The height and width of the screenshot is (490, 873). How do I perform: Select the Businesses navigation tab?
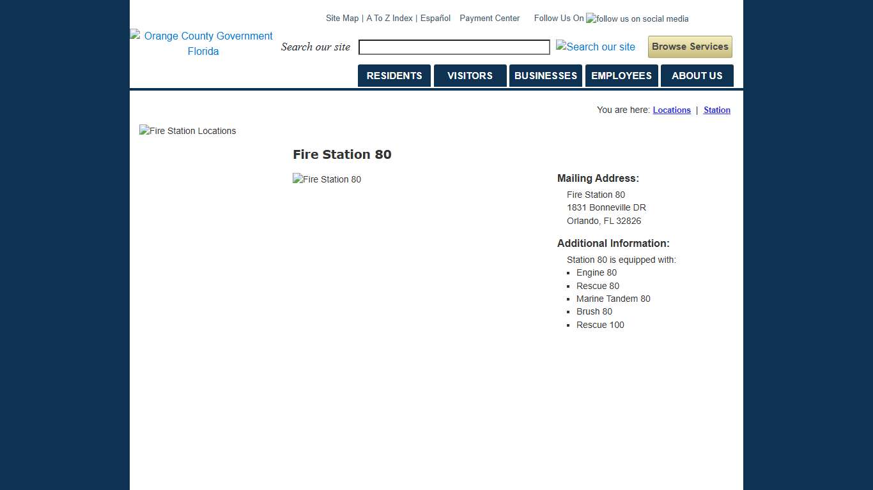click(545, 76)
